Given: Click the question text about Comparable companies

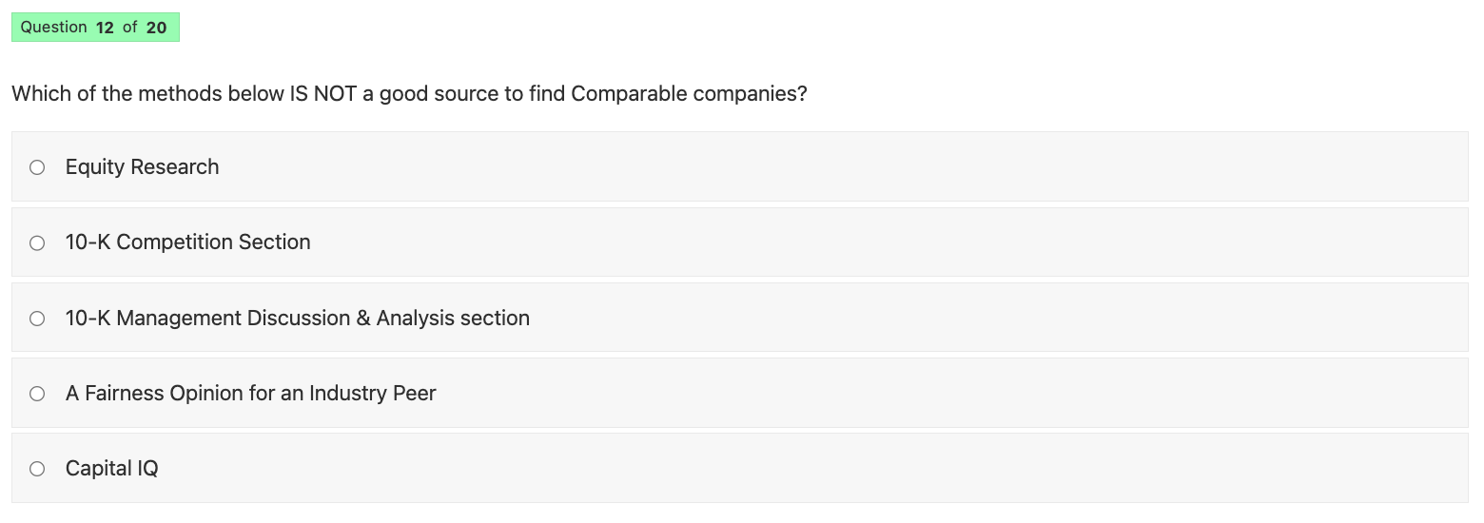Looking at the screenshot, I should click(409, 94).
